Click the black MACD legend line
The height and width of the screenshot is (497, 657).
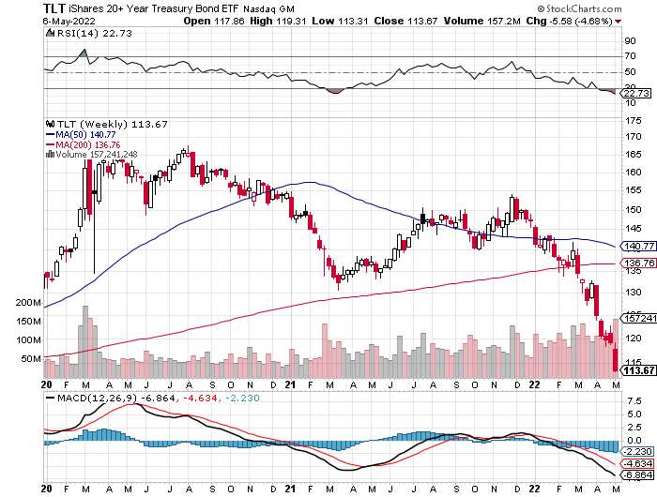(51, 398)
